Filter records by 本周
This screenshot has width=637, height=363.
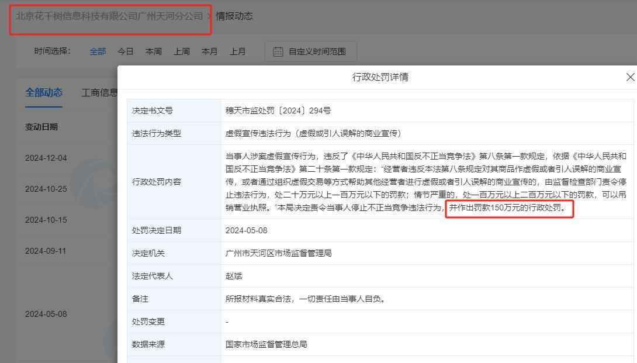pyautogui.click(x=154, y=51)
